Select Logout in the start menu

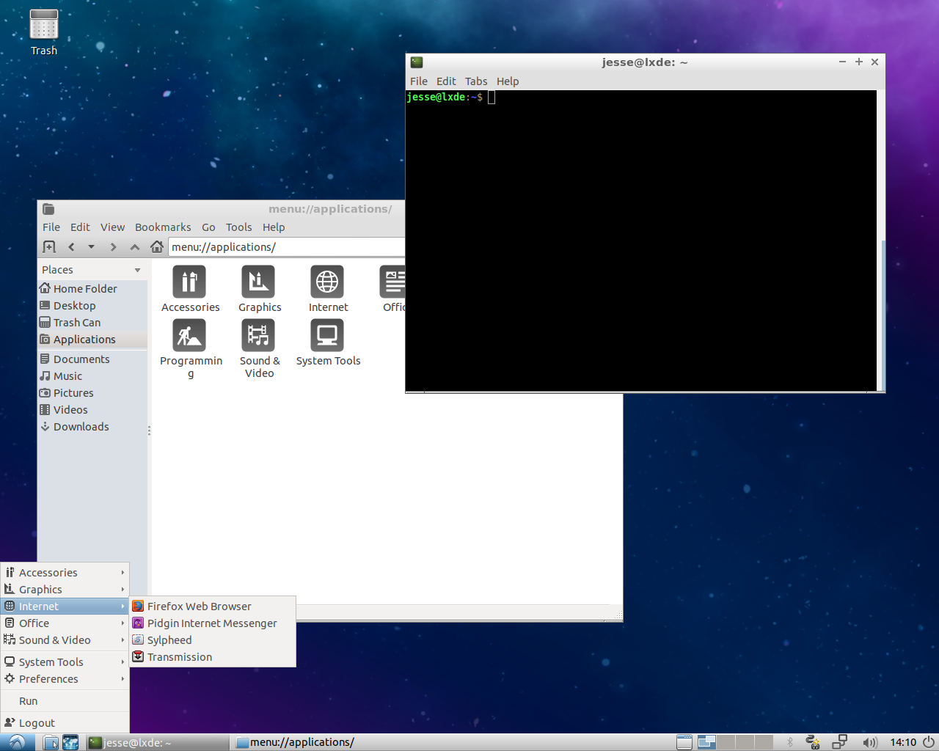pos(65,723)
